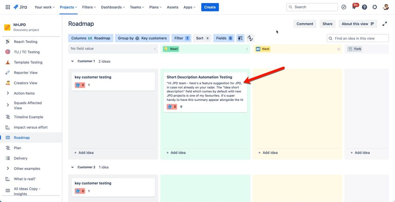Screen dimensions: 395x202
Task: Open Impact versus effort view
Action: [x=31, y=127]
